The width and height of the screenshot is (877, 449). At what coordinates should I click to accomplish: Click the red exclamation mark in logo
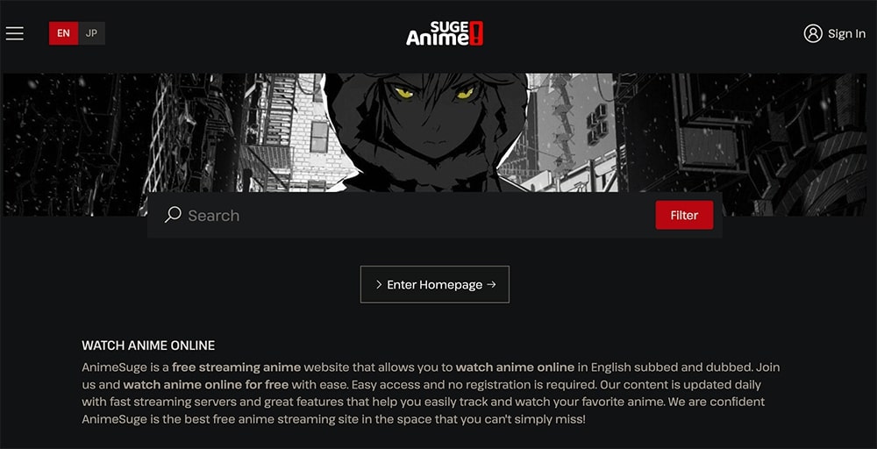pyautogui.click(x=476, y=33)
